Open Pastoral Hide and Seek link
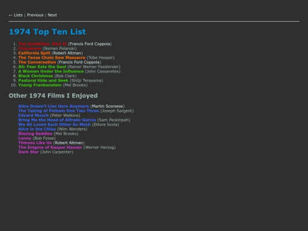 (x=43, y=80)
